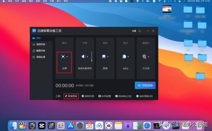The height and width of the screenshot is (131, 212).
Task: Click the webcam icon under 摄像头
Action: pos(145,56)
